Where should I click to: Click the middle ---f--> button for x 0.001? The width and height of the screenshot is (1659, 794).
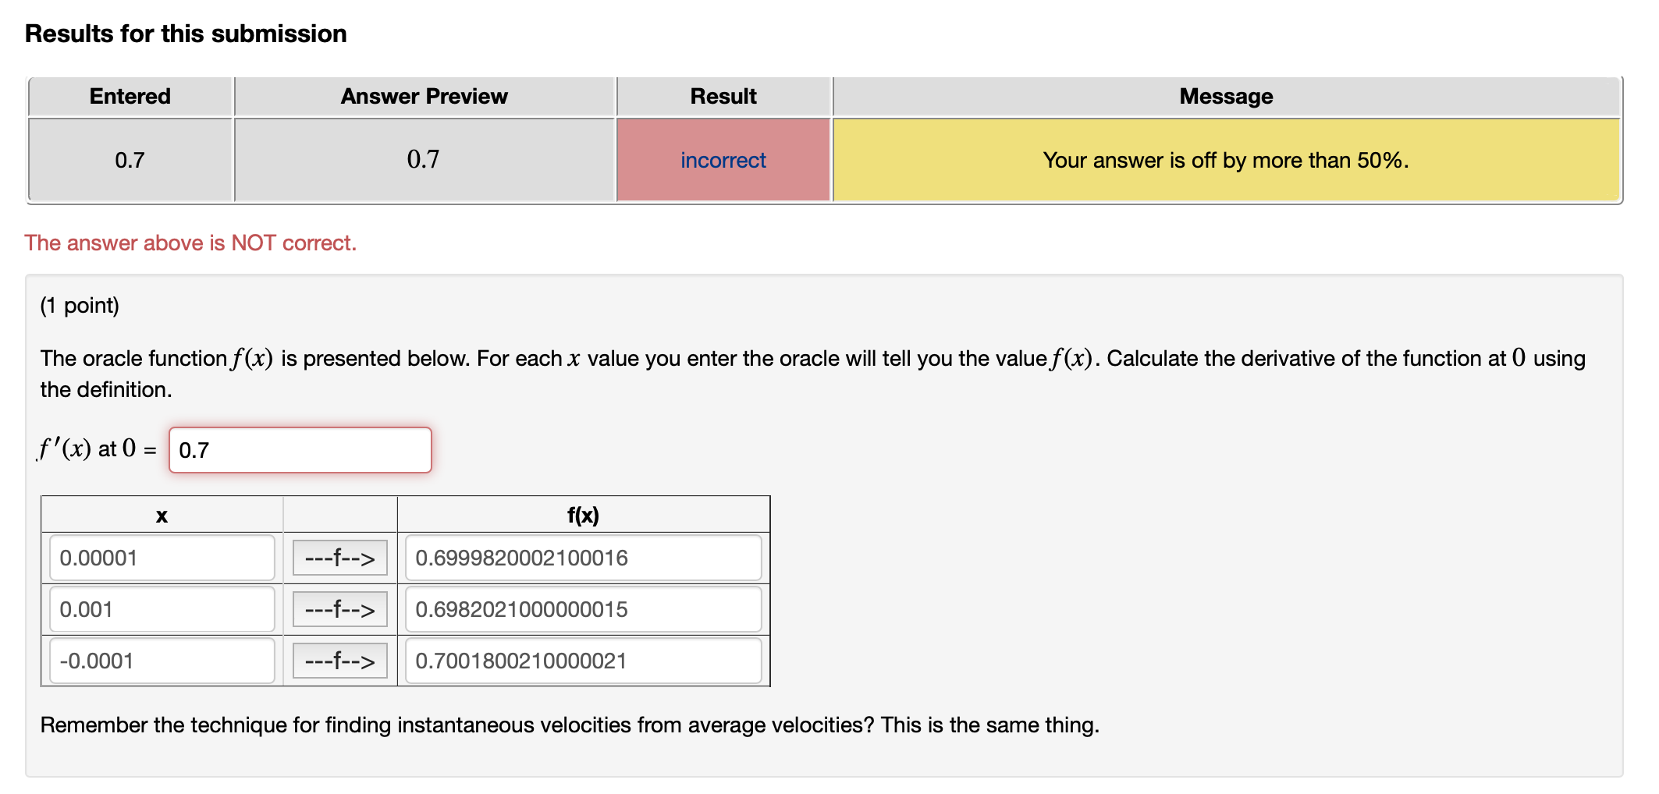pos(339,608)
